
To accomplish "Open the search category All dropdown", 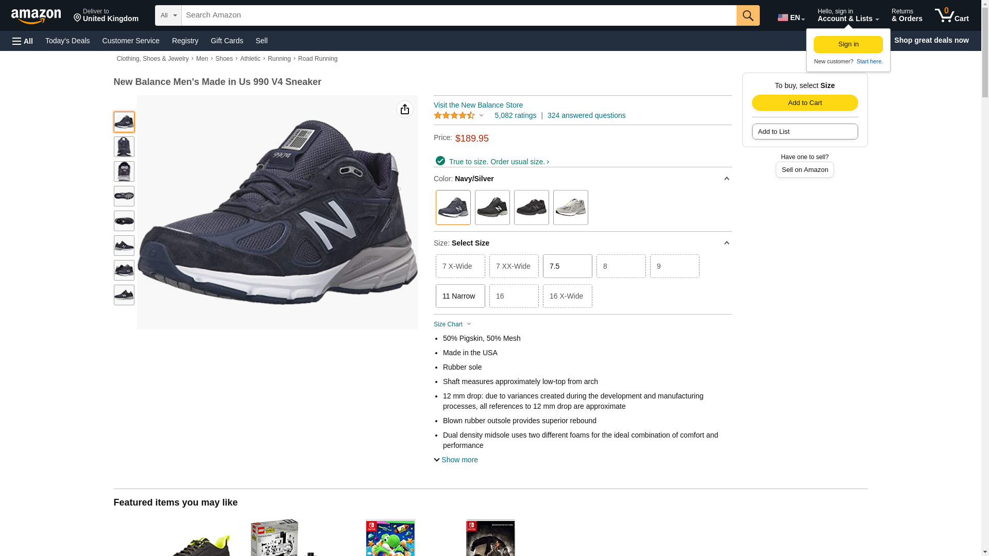I will point(168,15).
